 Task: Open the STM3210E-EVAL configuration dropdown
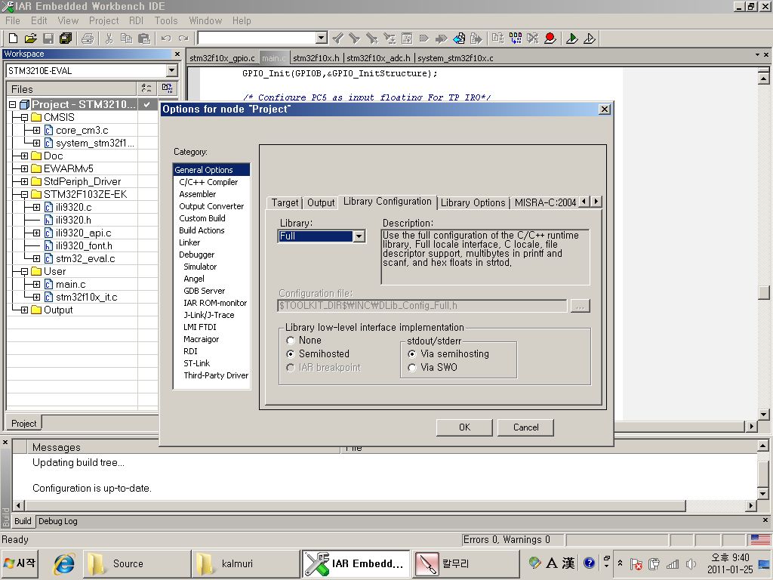171,70
